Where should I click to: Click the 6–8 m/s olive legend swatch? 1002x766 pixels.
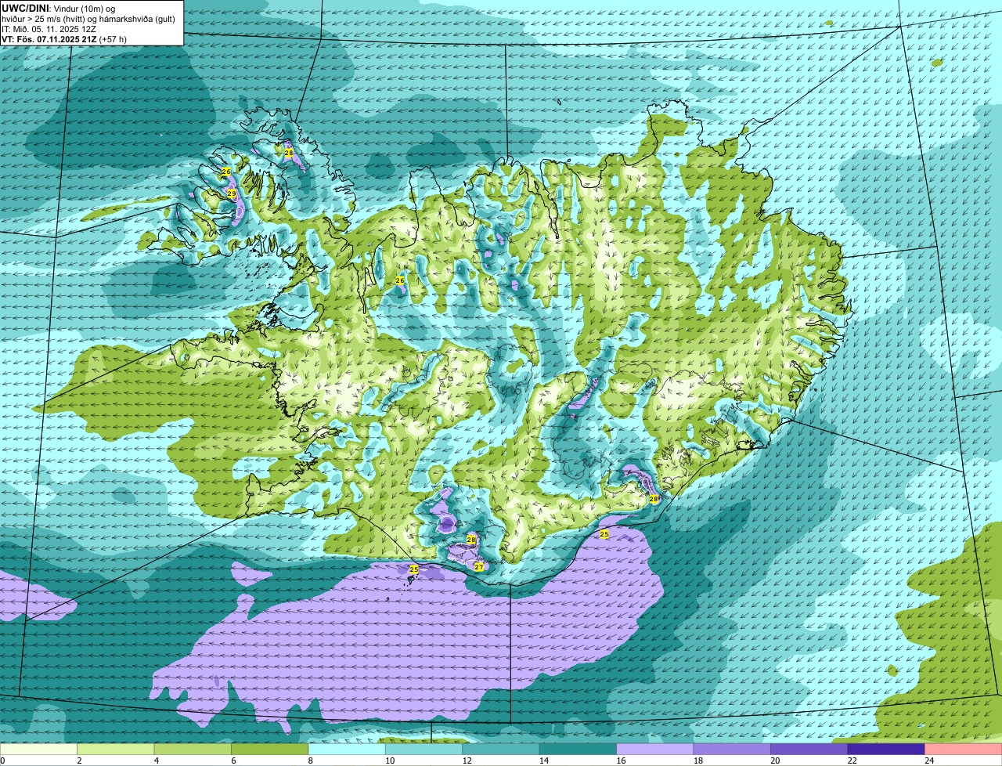pyautogui.click(x=271, y=750)
